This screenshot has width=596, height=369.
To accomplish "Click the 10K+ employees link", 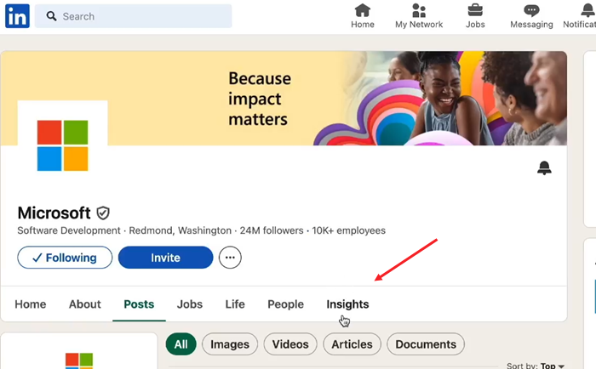I will pyautogui.click(x=348, y=230).
